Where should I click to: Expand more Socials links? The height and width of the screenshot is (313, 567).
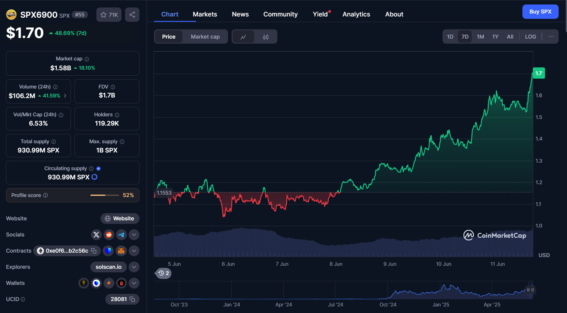tap(134, 235)
